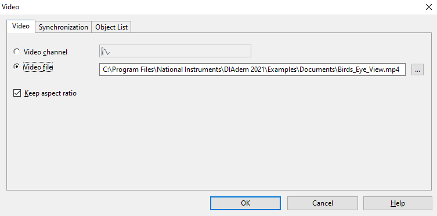Image resolution: width=437 pixels, height=216 pixels.
Task: Click the Video file label text
Action: point(38,67)
